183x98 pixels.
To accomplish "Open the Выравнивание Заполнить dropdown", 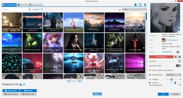I will point(174,75).
